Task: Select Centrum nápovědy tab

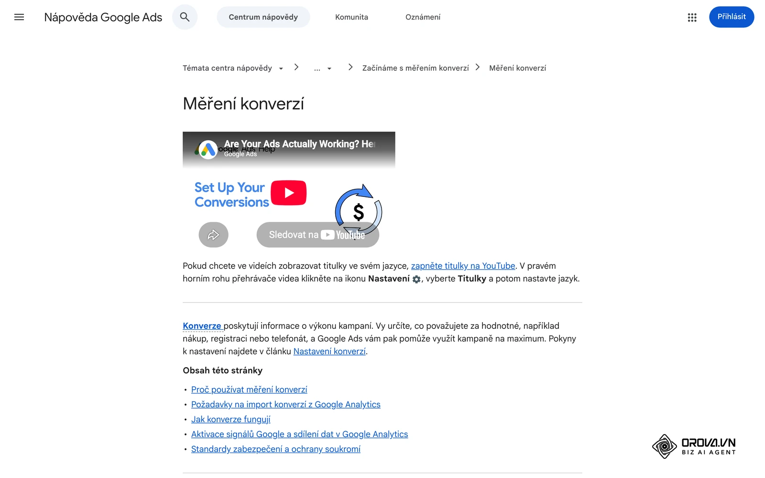Action: coord(263,17)
